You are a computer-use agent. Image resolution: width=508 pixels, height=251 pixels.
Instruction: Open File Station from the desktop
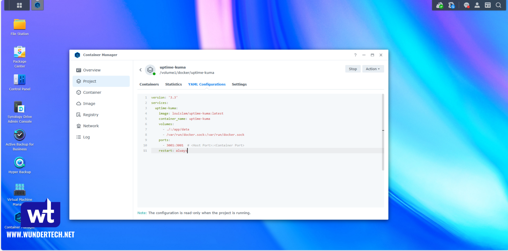coord(19,26)
